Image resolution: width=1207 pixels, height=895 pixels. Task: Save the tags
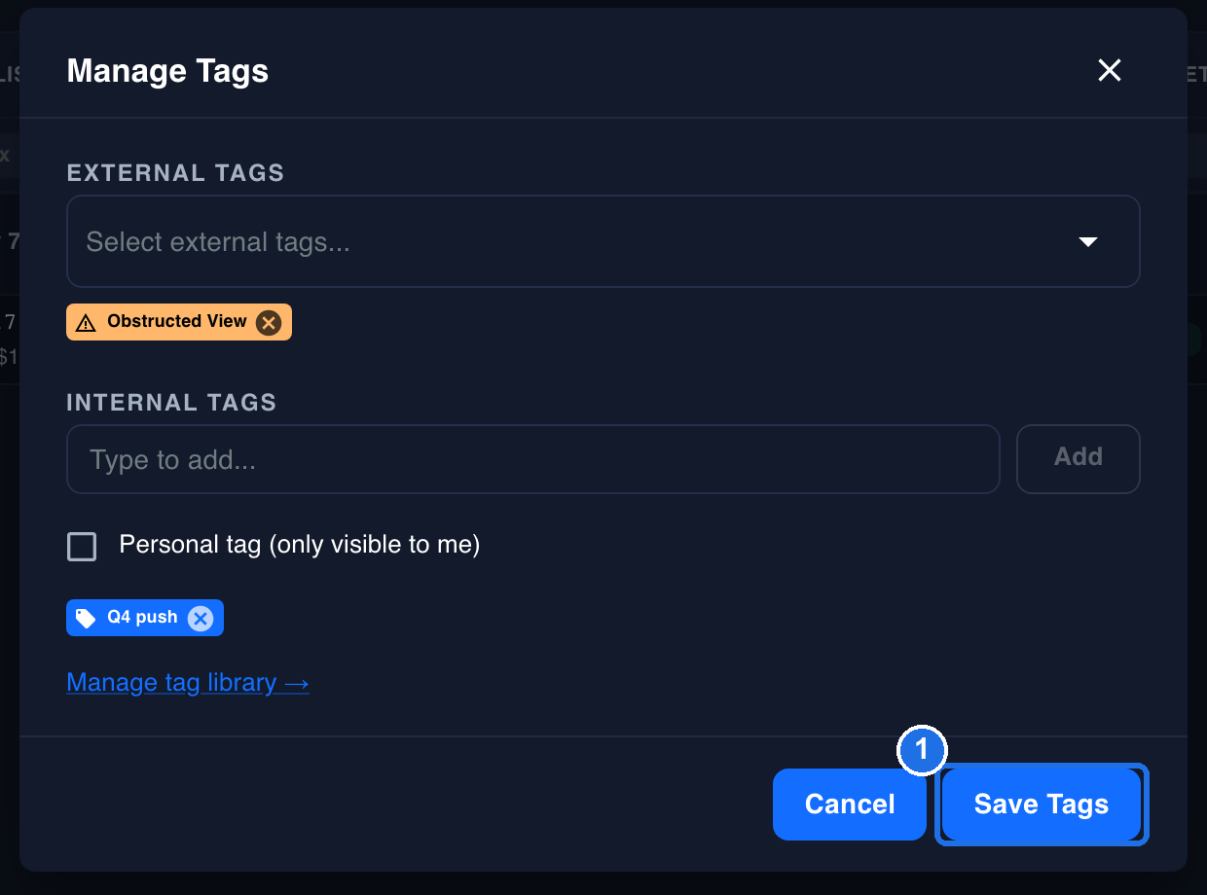coord(1042,805)
